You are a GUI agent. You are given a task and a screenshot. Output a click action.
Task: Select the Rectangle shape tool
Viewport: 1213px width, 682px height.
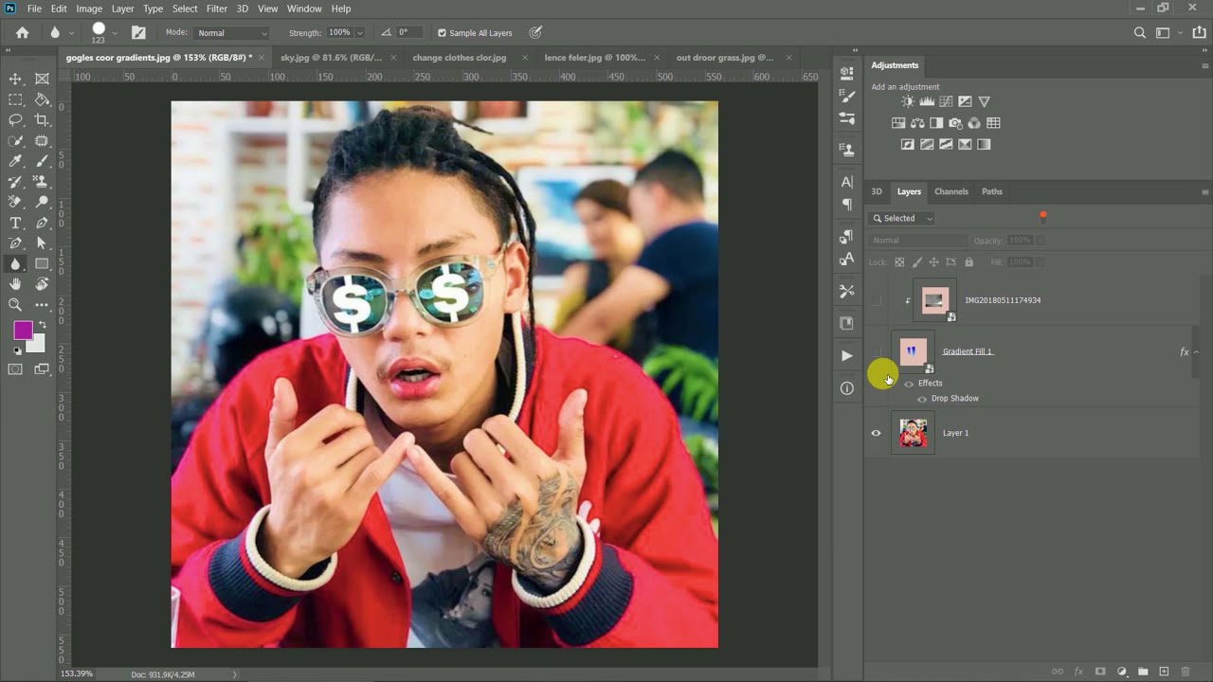[42, 264]
